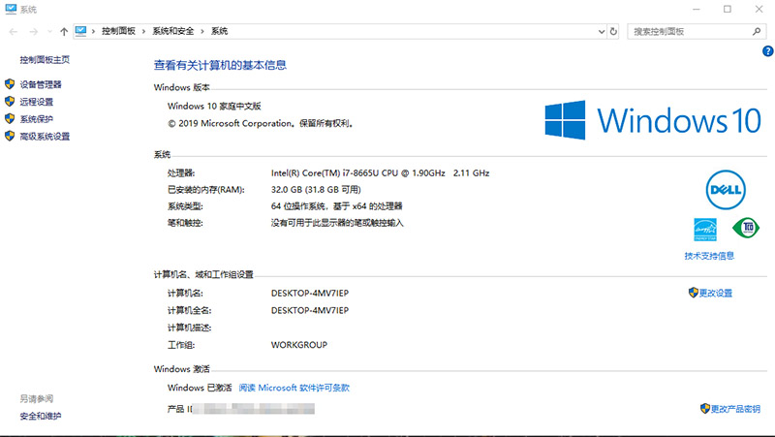Open 设备管理器 from the sidebar
Viewport: 775px width, 437px height.
(41, 84)
